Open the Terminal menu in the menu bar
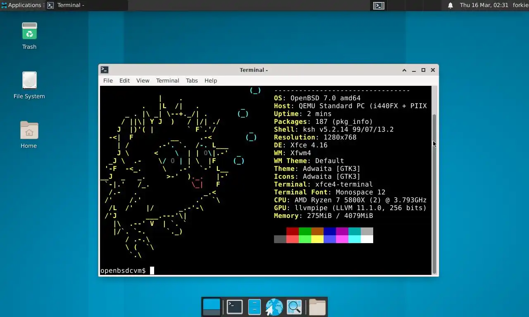 167,80
